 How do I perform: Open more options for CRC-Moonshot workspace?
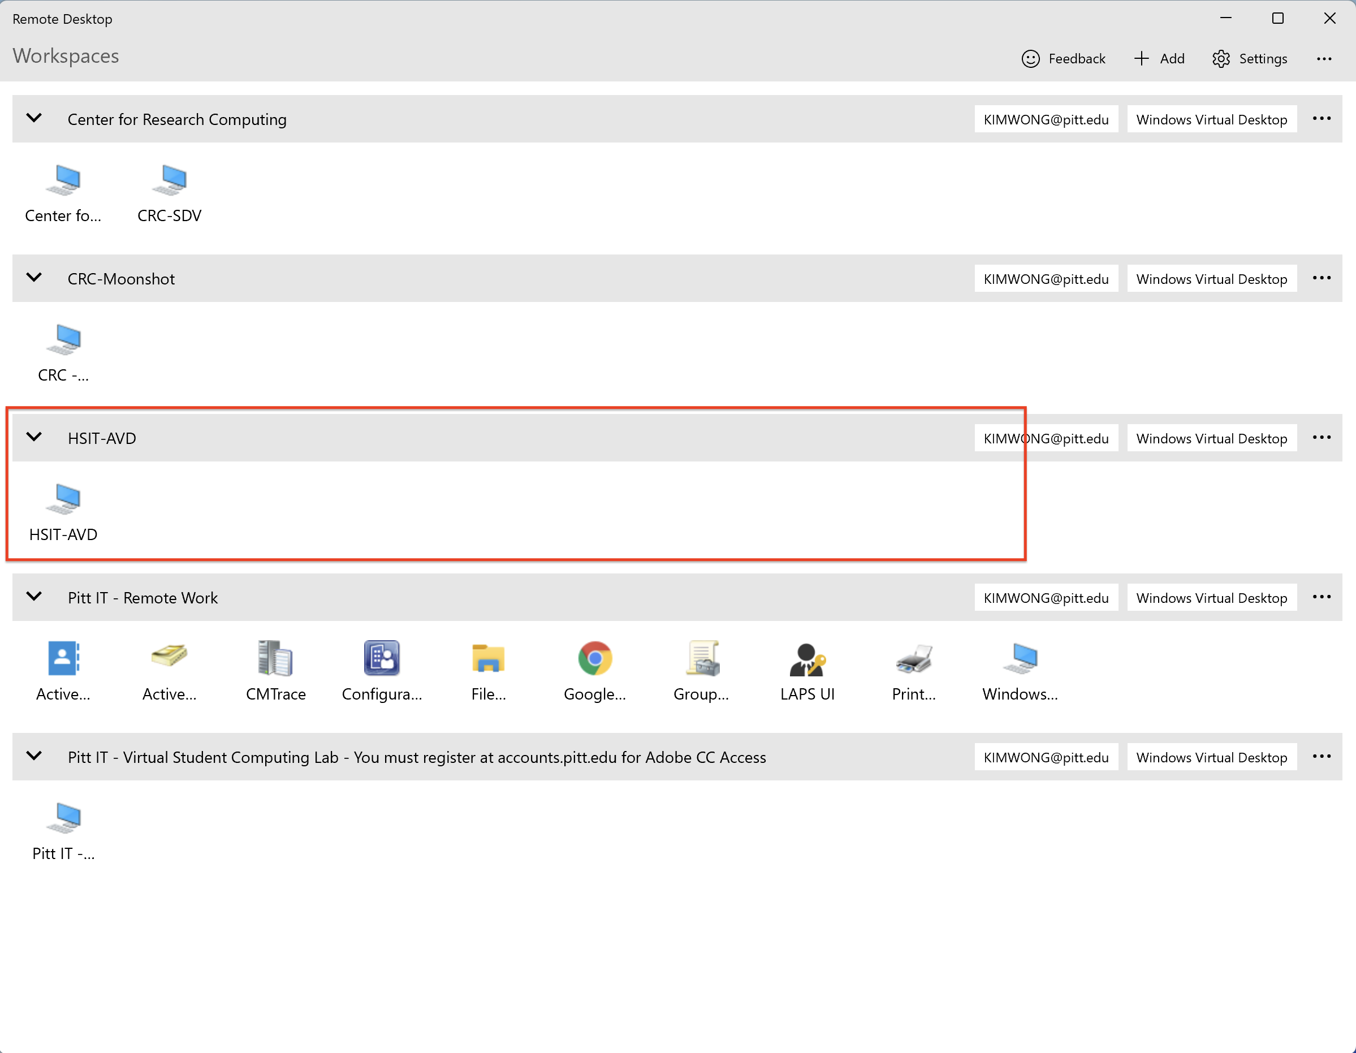1322,278
